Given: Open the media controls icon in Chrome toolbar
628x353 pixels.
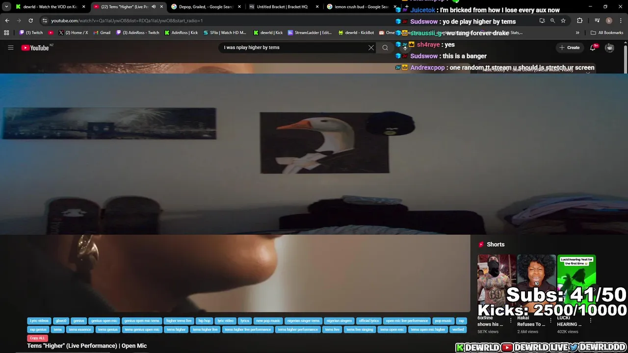Looking at the screenshot, I should 597,21.
